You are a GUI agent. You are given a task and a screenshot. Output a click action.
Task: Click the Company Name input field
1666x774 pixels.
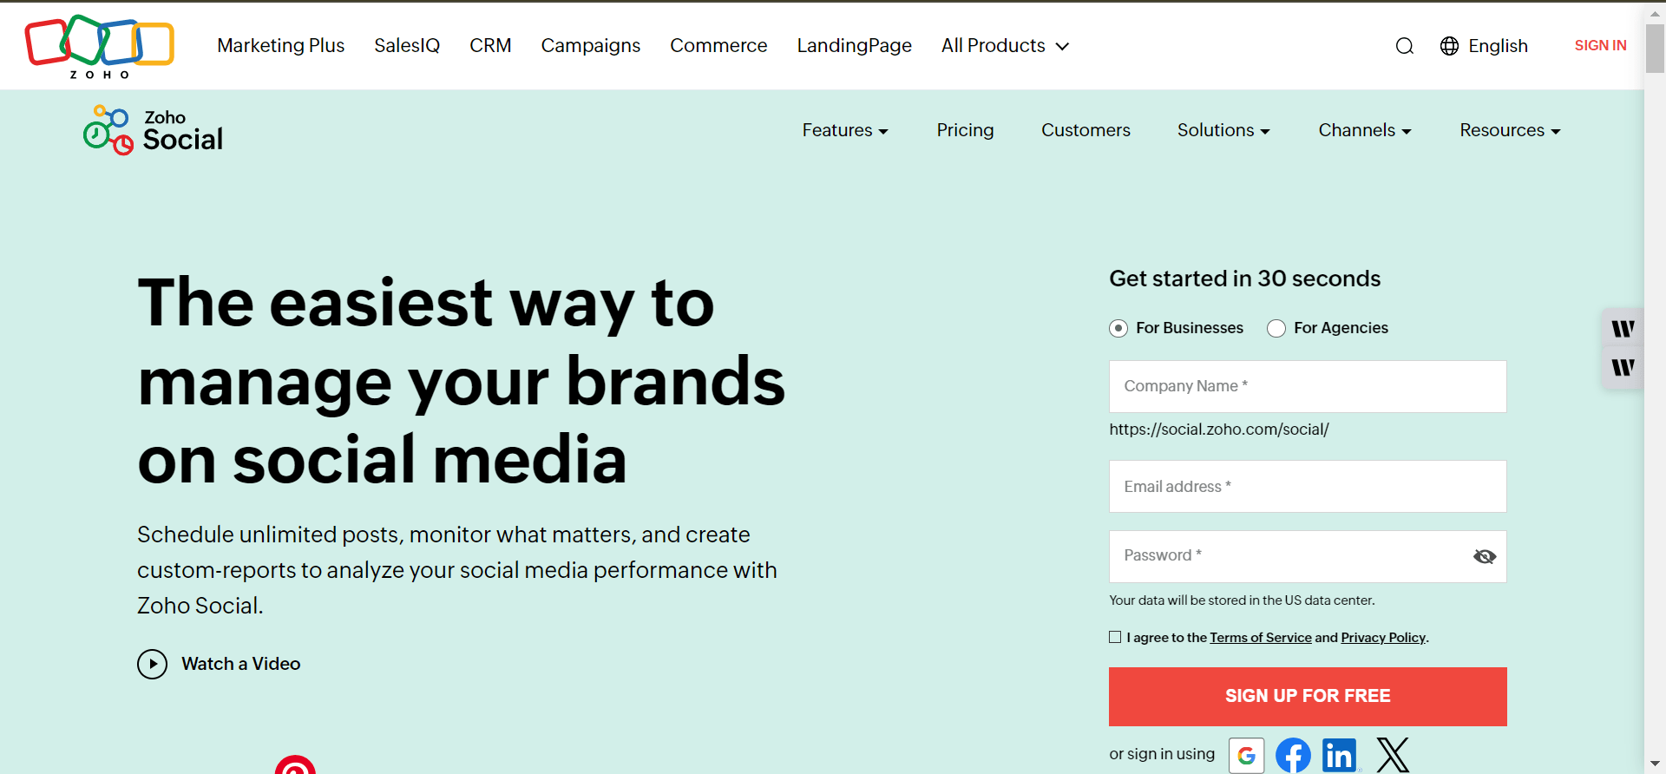[1307, 386]
